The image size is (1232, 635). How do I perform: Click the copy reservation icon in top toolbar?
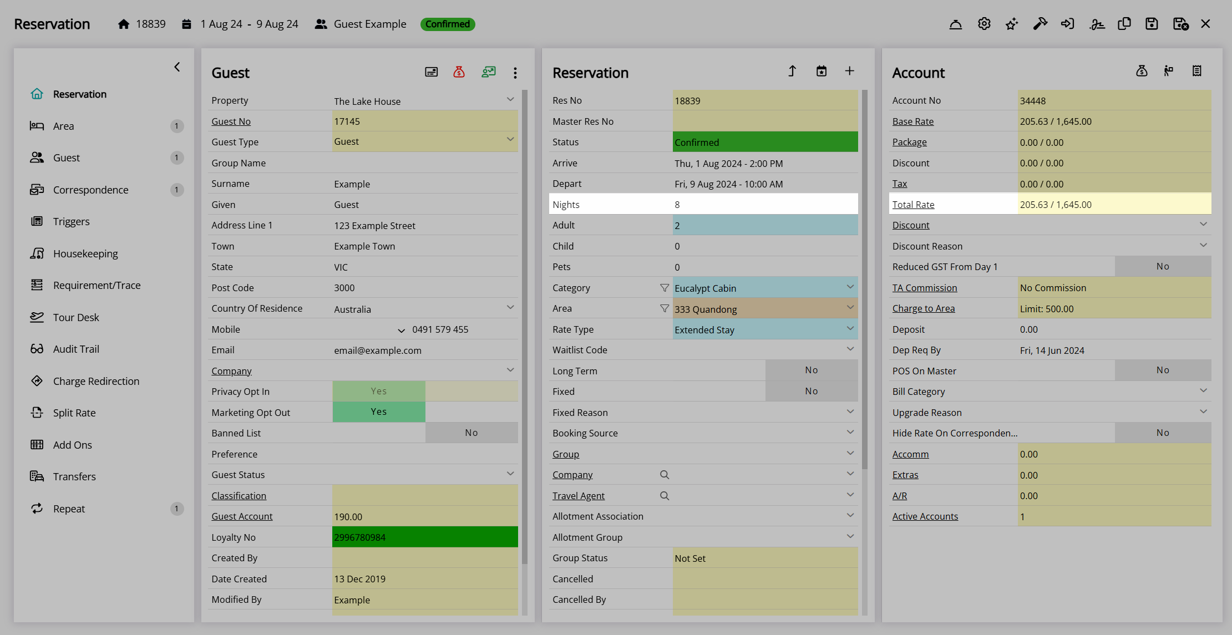click(x=1124, y=24)
